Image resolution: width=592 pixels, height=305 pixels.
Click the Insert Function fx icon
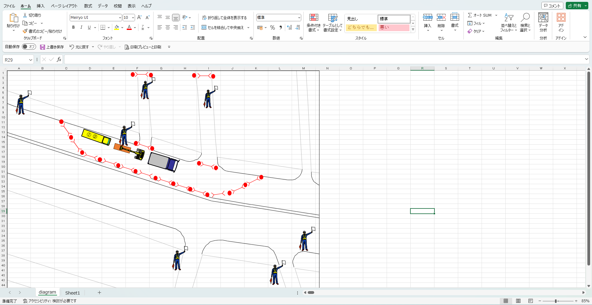[59, 60]
